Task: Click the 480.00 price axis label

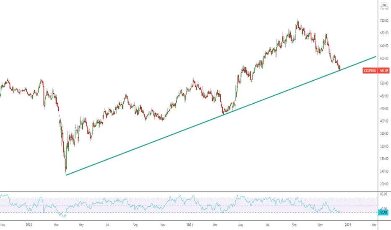Action: click(384, 96)
